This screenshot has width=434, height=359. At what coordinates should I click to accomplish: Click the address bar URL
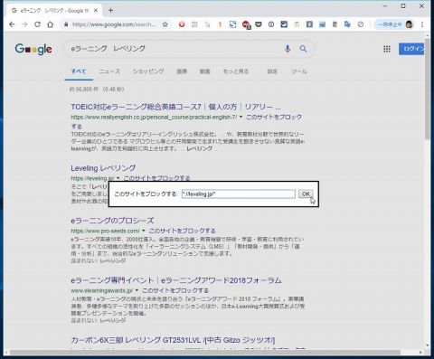114,24
